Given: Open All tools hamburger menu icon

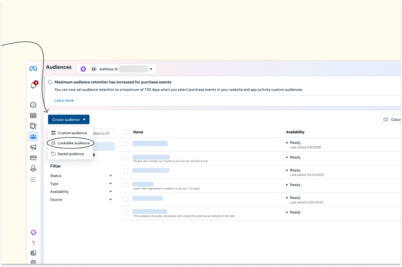Looking at the screenshot, I should coord(33,179).
